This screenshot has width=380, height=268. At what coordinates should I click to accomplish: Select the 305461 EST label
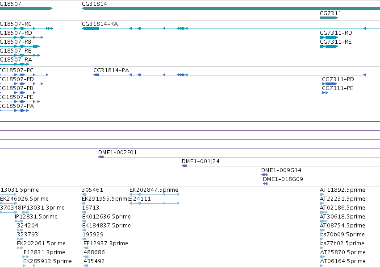[x=92, y=190]
